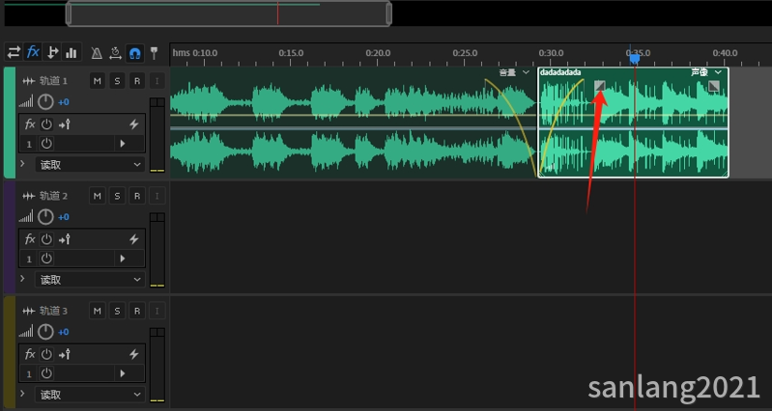Arm 轨道 1 for recording
The image size is (772, 411).
tap(137, 81)
